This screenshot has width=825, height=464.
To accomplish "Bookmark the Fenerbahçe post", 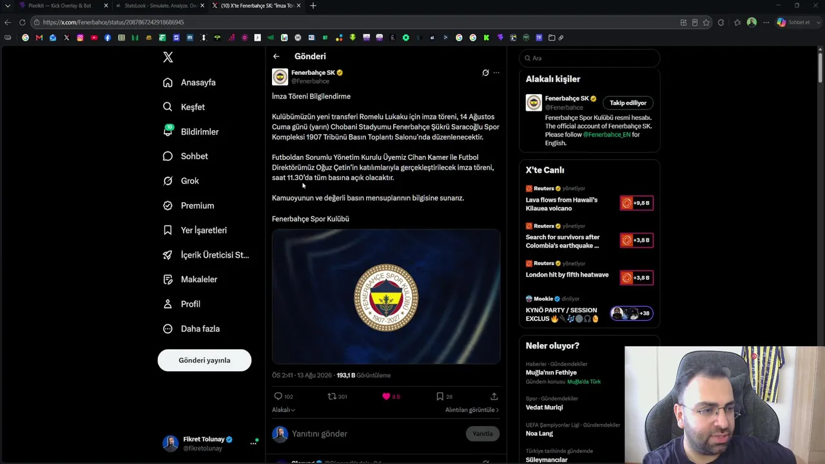I will tap(440, 396).
